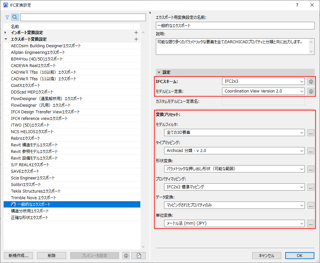Add a new export conversion setting with plus icon
320x263 pixels.
(x=136, y=39)
